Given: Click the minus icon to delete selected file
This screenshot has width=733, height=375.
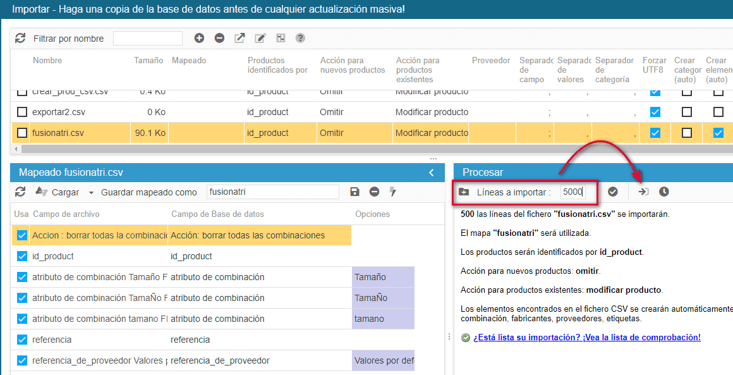Looking at the screenshot, I should point(219,39).
